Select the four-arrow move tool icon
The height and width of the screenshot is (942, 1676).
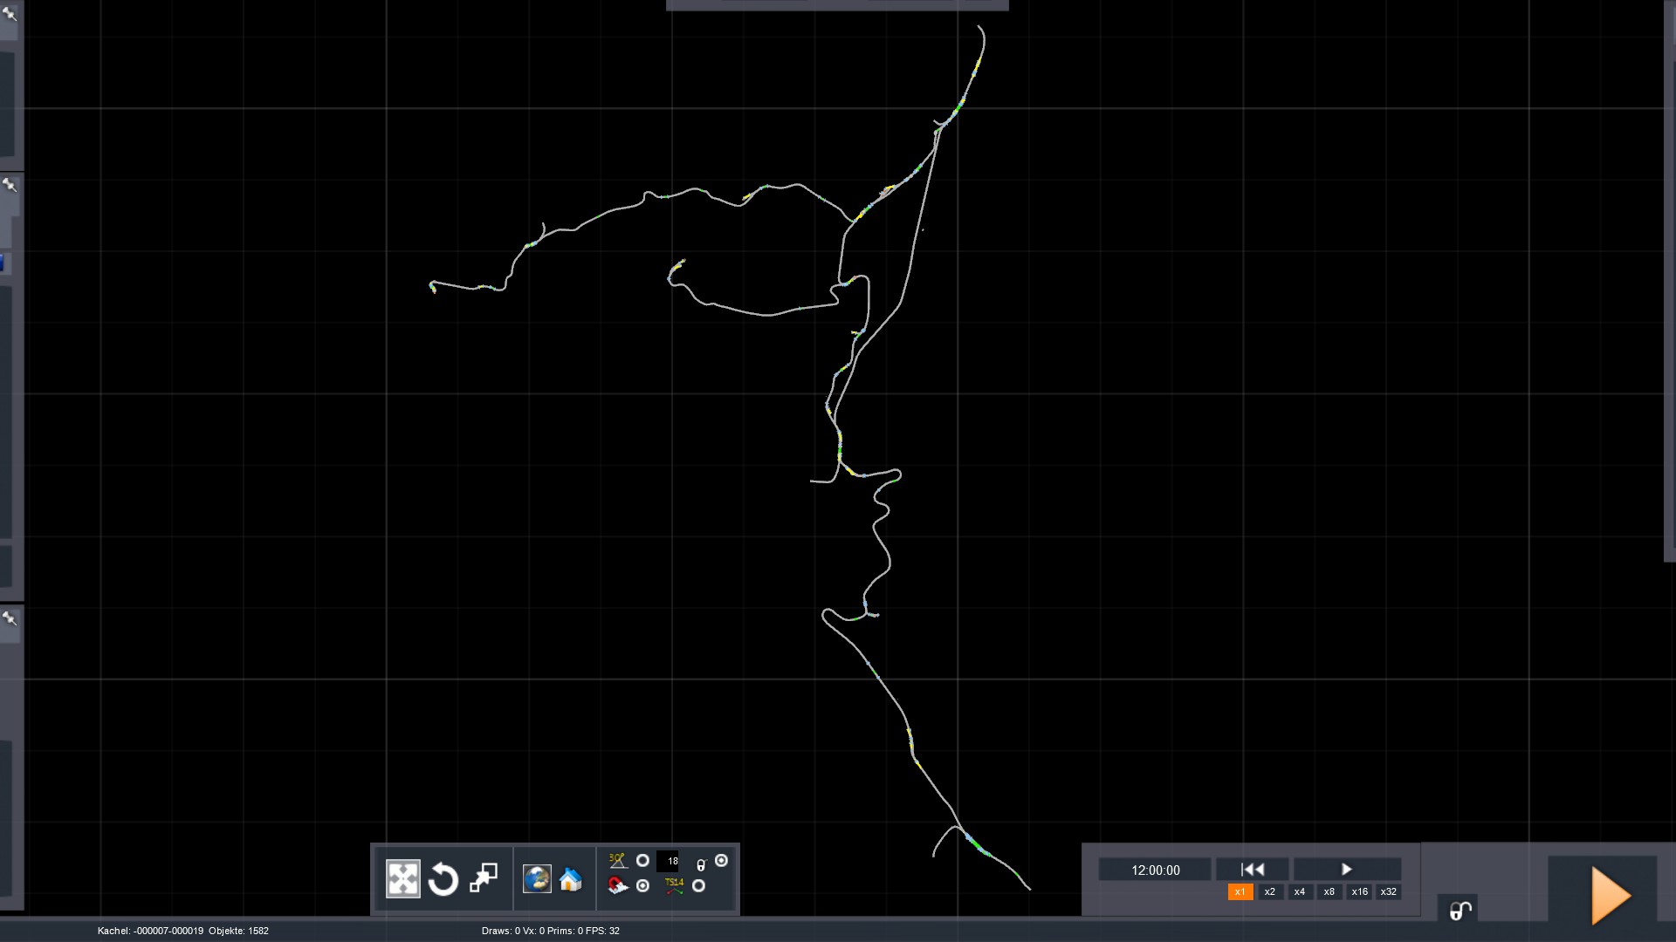[402, 878]
